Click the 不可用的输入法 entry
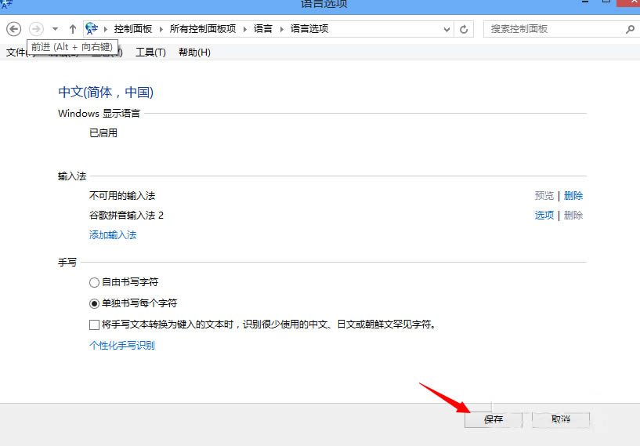 pos(122,196)
